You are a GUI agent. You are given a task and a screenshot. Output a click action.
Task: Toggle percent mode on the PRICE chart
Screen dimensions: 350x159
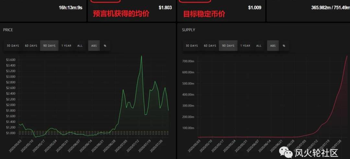(105, 46)
